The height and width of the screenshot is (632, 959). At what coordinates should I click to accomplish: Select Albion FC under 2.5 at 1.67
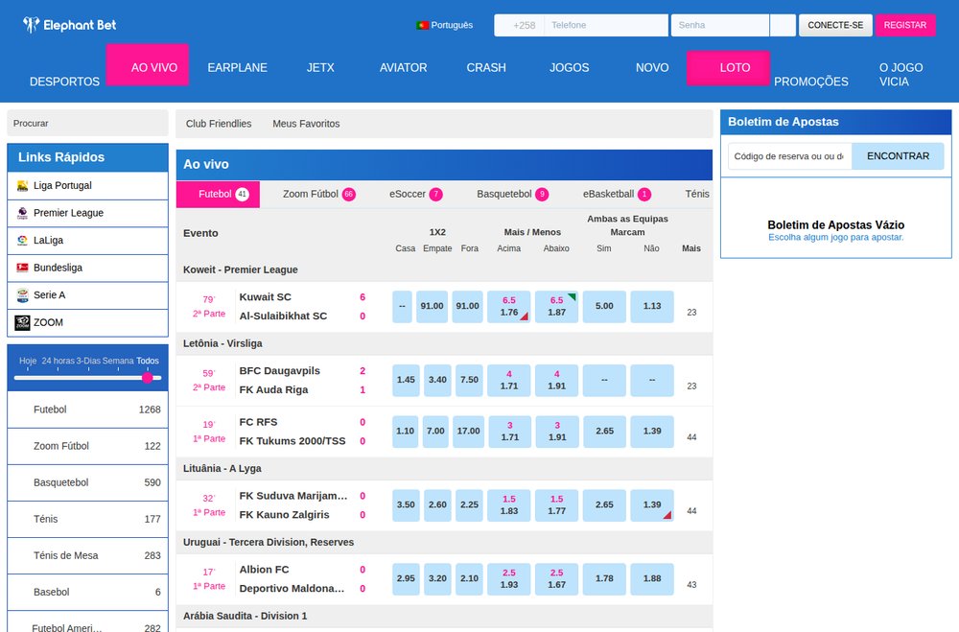[556, 578]
